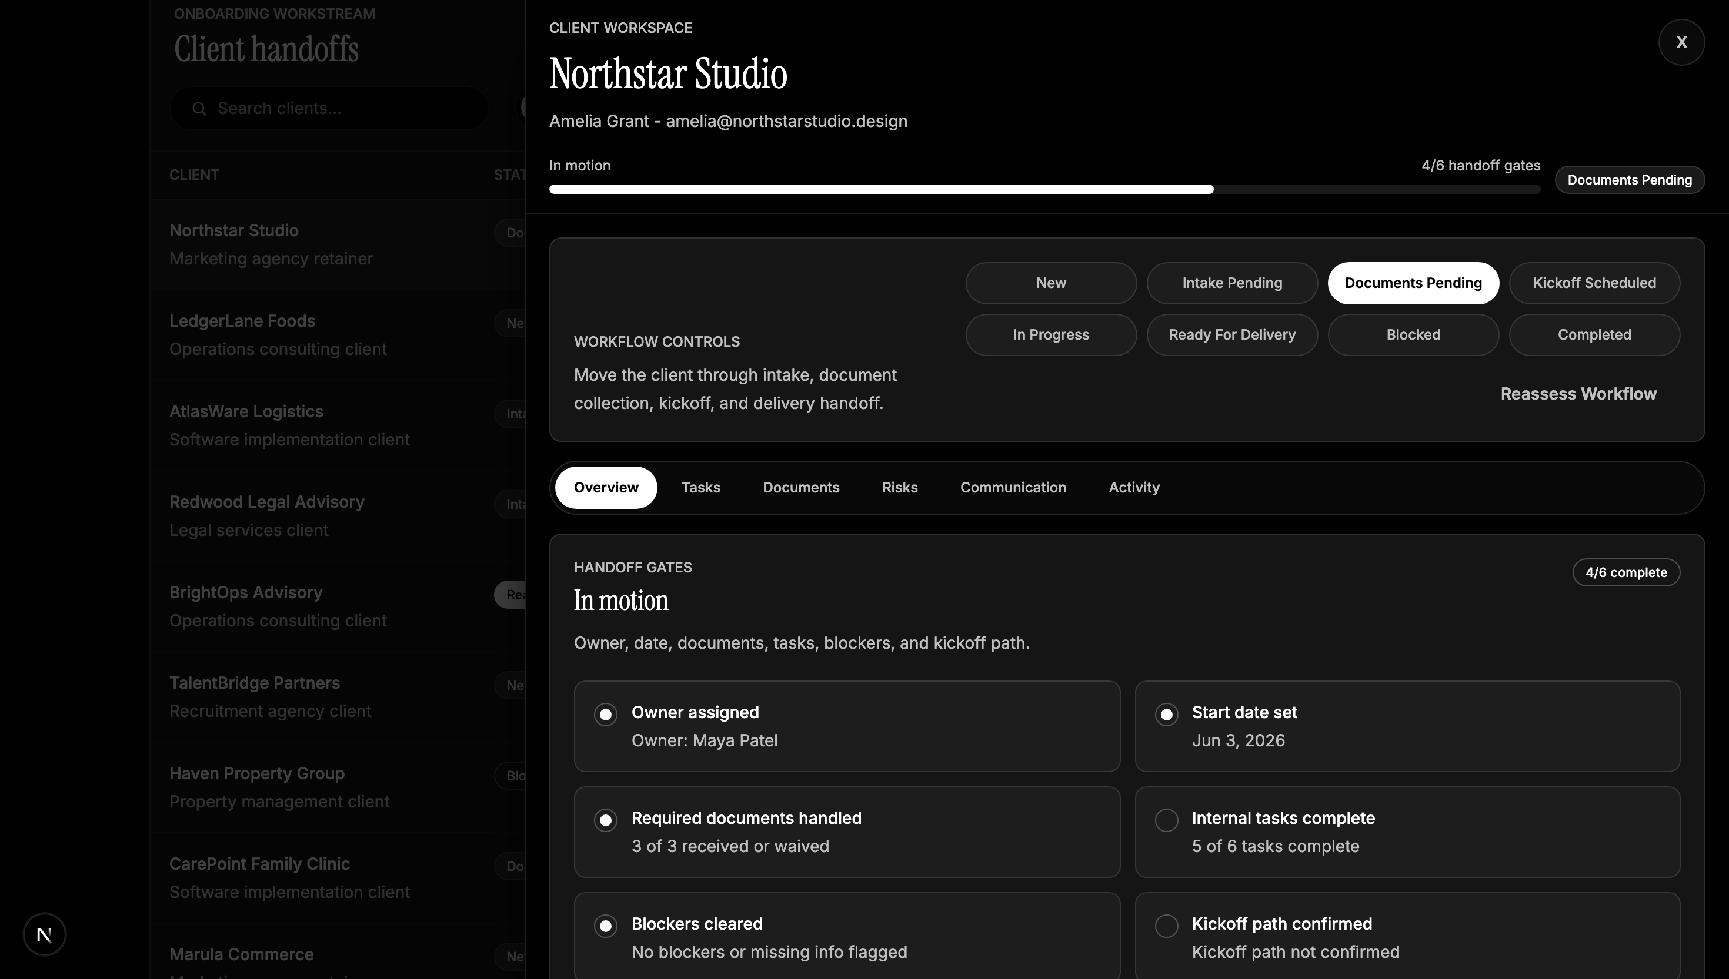Select Haven Property Group in client list
Image resolution: width=1729 pixels, height=979 pixels.
pyautogui.click(x=337, y=787)
